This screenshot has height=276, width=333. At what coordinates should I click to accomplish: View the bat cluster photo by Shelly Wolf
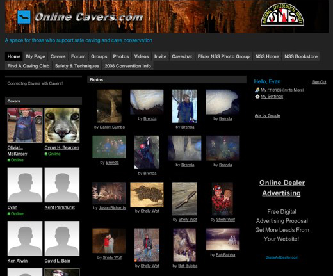(147, 195)
